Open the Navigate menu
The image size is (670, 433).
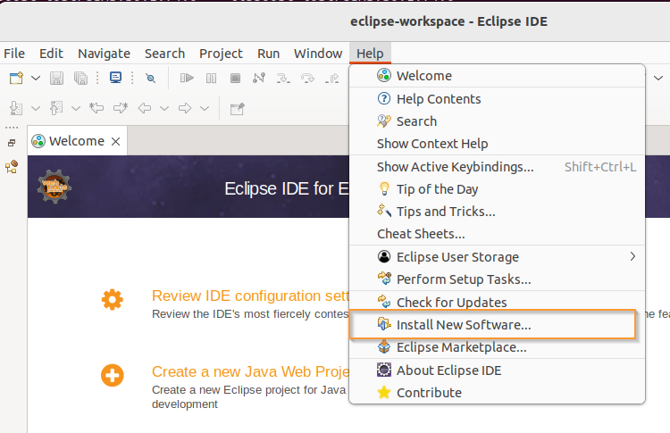(x=104, y=54)
